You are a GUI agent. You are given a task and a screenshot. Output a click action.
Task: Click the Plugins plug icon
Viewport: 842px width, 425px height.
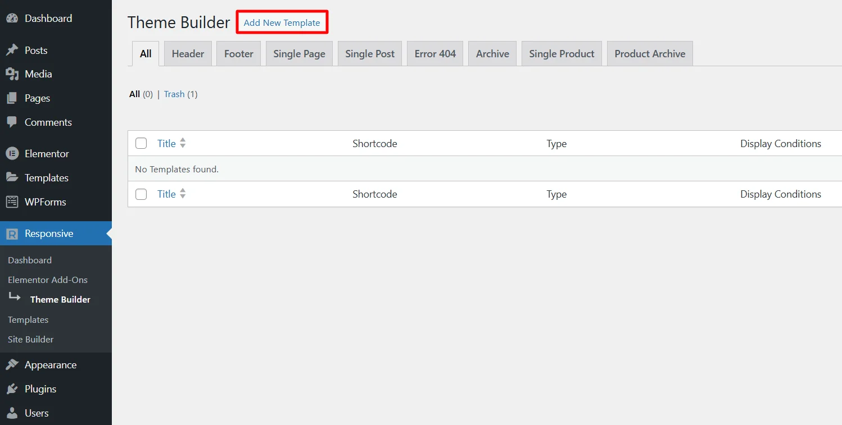pos(12,389)
